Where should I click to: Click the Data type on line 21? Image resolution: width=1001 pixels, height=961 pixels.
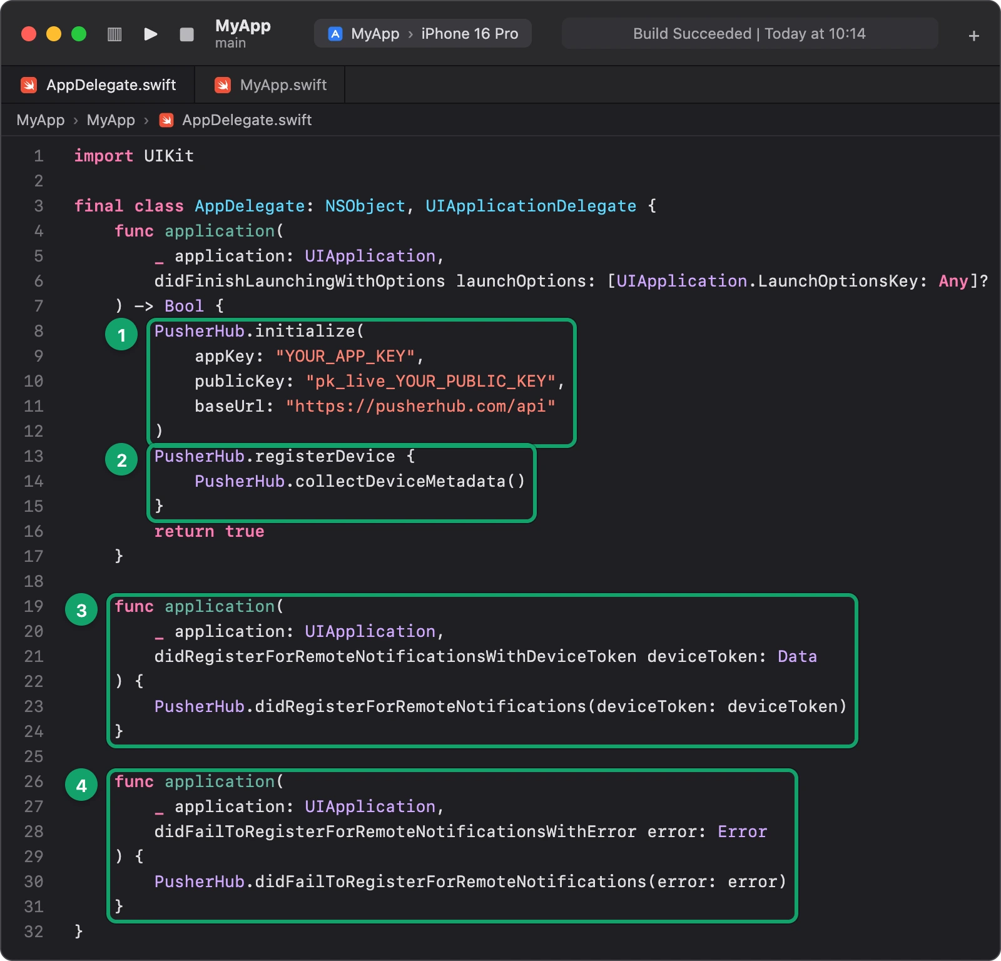click(797, 656)
